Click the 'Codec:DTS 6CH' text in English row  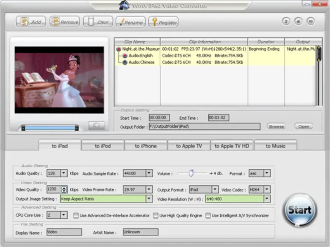point(177,56)
